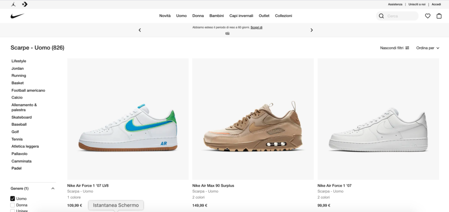The image size is (449, 212).
Task: Open the Novità menu
Action: [x=165, y=16]
